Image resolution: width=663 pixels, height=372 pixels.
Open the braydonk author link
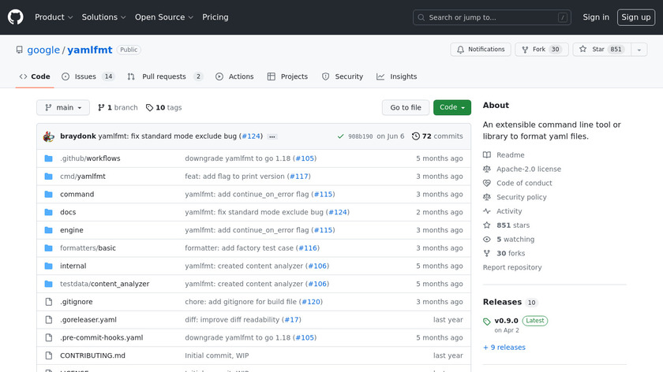click(78, 136)
